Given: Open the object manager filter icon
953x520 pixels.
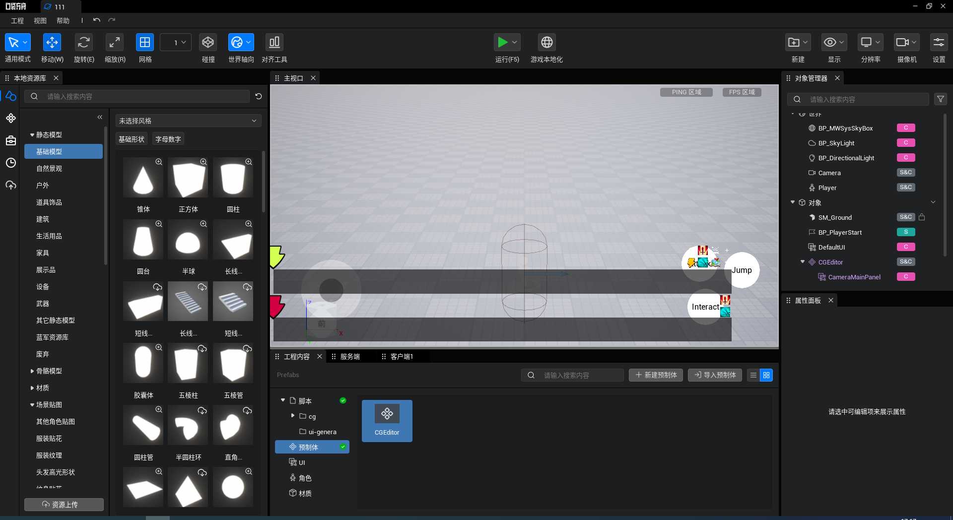Looking at the screenshot, I should (941, 99).
